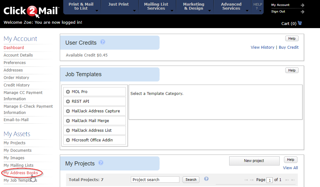Open the Advanced Services menu
The width and height of the screenshot is (320, 187).
pos(232,7)
